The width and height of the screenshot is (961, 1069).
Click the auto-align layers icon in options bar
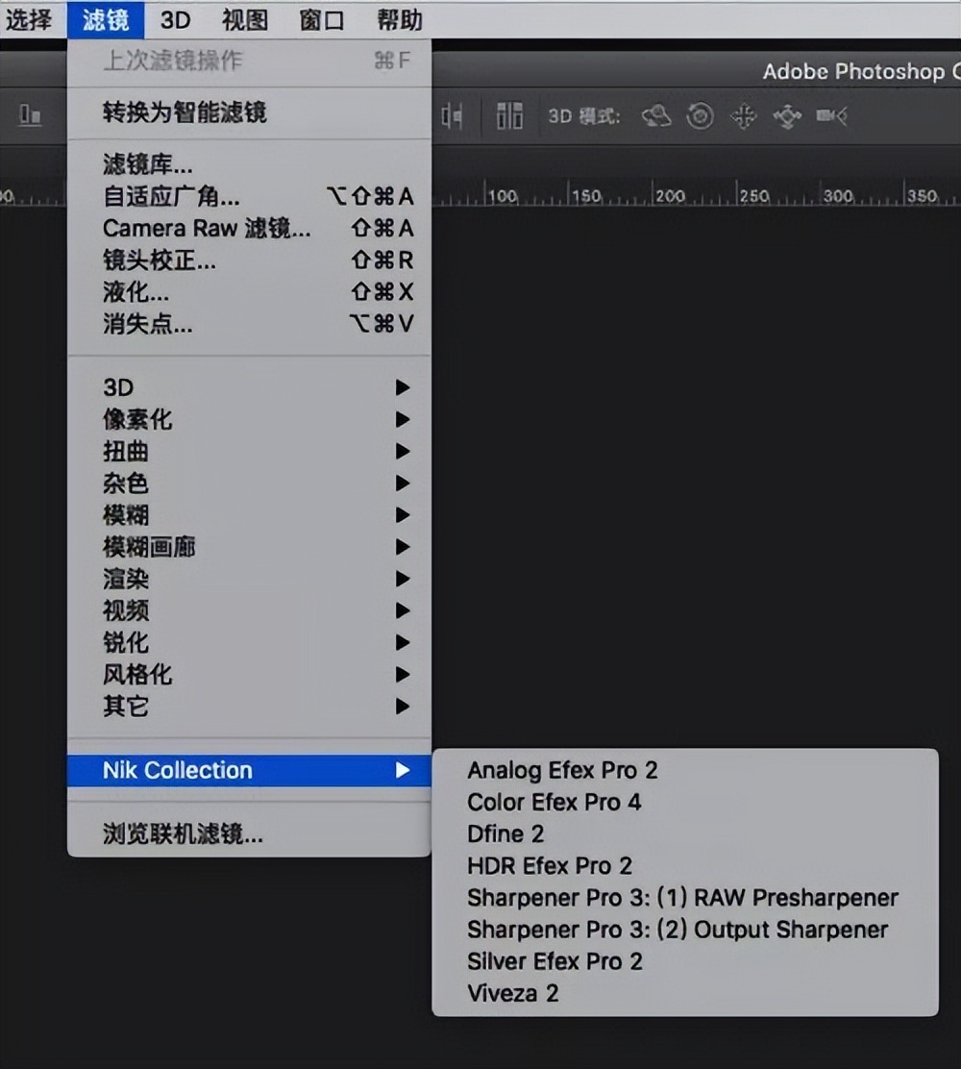509,116
